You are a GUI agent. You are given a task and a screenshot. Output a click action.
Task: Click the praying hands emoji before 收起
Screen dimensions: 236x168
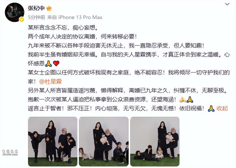coord(211,108)
